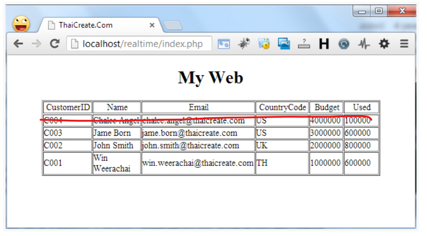Screen dimensions: 427x236
Task: Open the image viewer extension icon
Action: coord(224,44)
